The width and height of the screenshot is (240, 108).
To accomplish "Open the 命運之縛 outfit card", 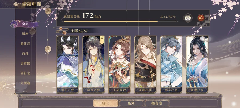I will [94, 65].
